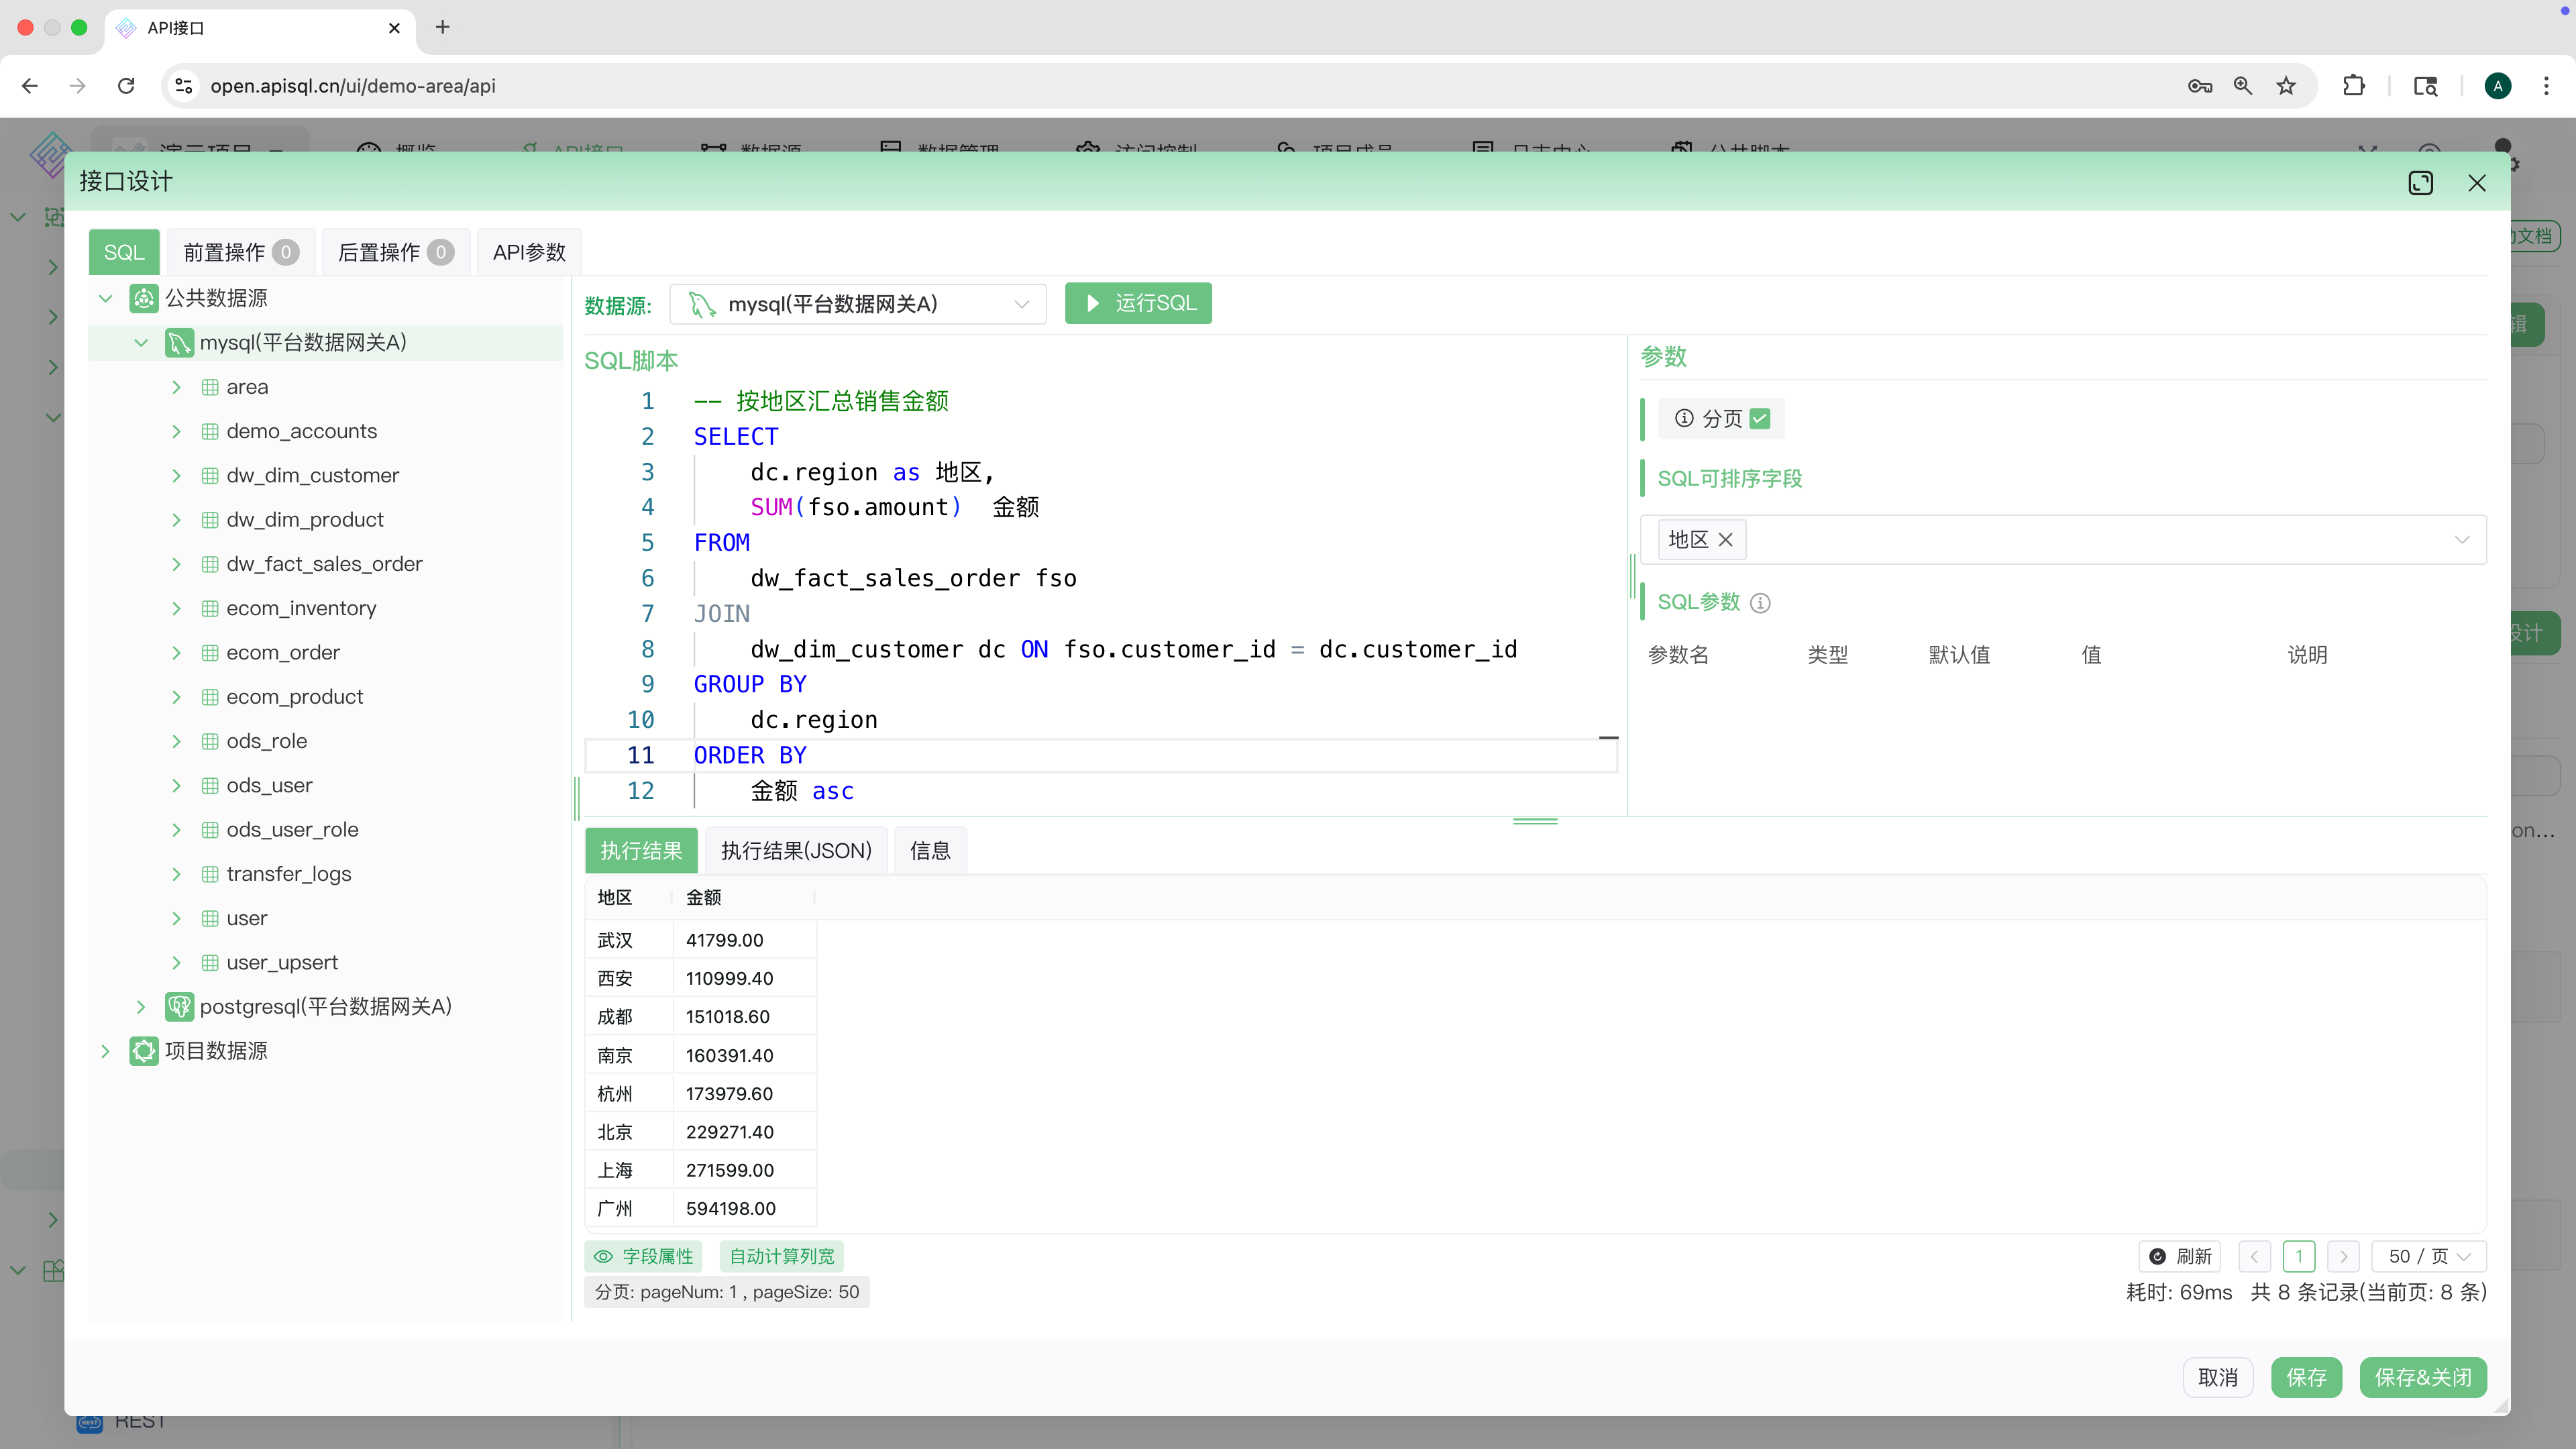Click the refresh icon near pagination controls

[2157, 1256]
